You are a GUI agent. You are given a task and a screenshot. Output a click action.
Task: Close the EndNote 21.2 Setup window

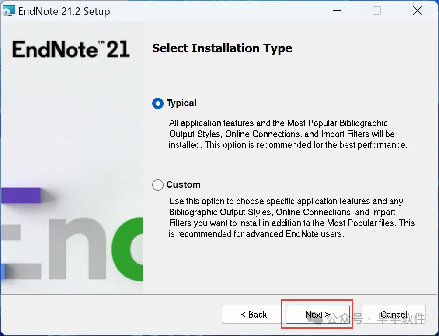[x=418, y=10]
